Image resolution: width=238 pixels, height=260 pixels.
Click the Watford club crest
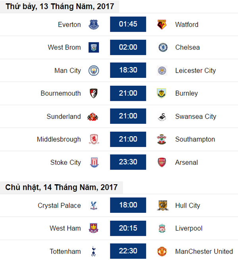[162, 25]
